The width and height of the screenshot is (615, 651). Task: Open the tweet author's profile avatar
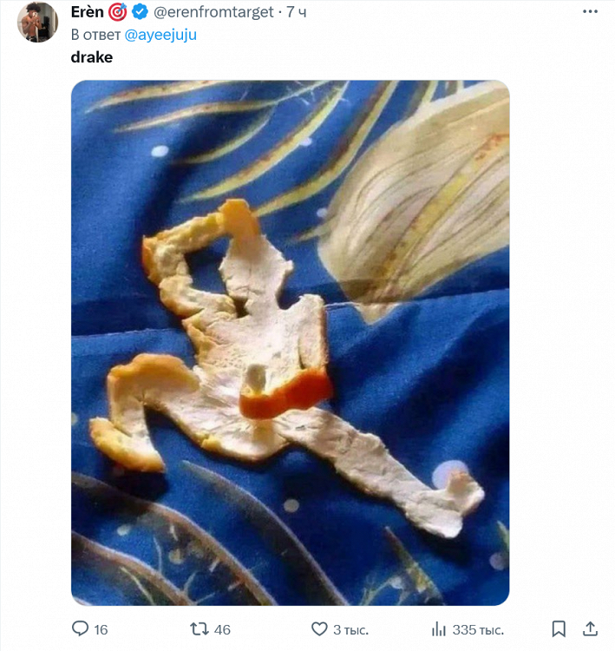pos(37,22)
